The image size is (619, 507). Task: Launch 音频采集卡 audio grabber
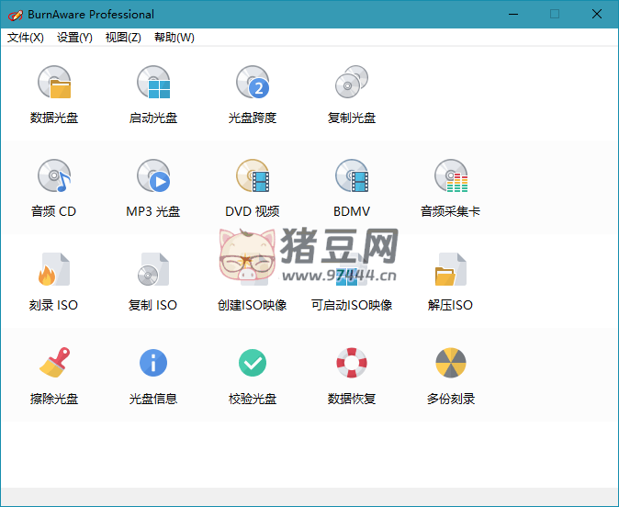point(451,177)
